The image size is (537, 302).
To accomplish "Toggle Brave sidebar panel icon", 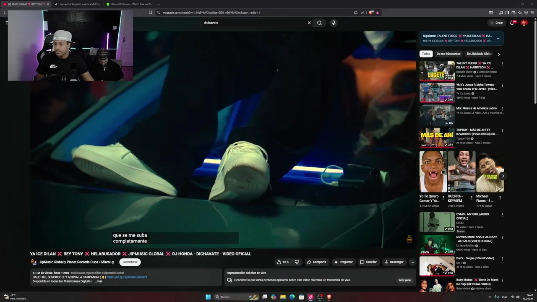I will [x=507, y=13].
